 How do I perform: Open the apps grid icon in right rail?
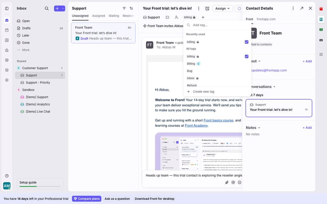point(321,54)
